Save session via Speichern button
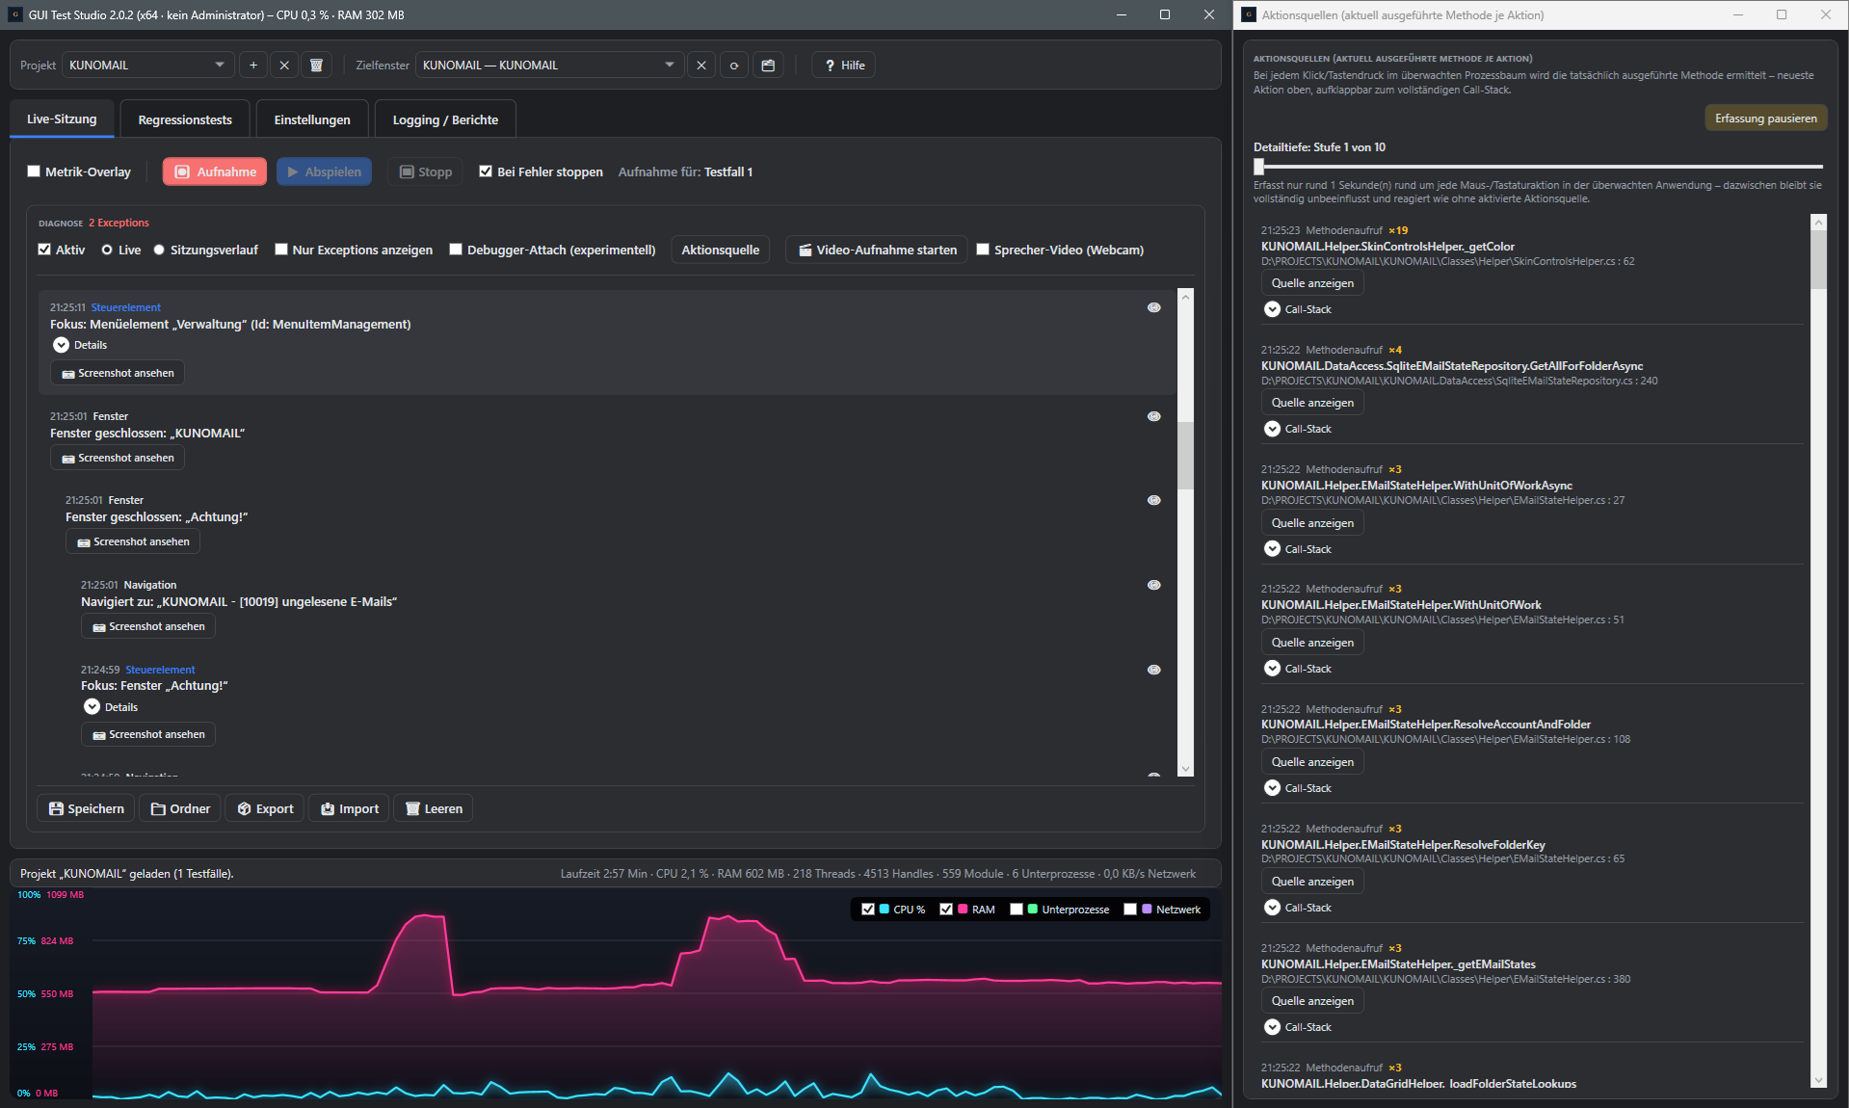This screenshot has width=1849, height=1108. pyautogui.click(x=86, y=808)
